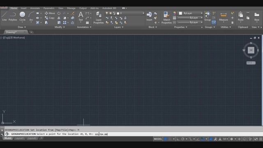Select the Polyline tool
The height and width of the screenshot is (148, 263).
(x=13, y=16)
